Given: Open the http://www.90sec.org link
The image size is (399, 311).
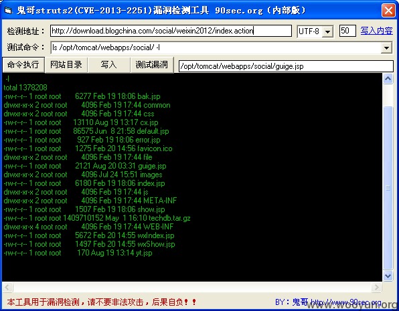Looking at the screenshot, I should click(x=346, y=302).
